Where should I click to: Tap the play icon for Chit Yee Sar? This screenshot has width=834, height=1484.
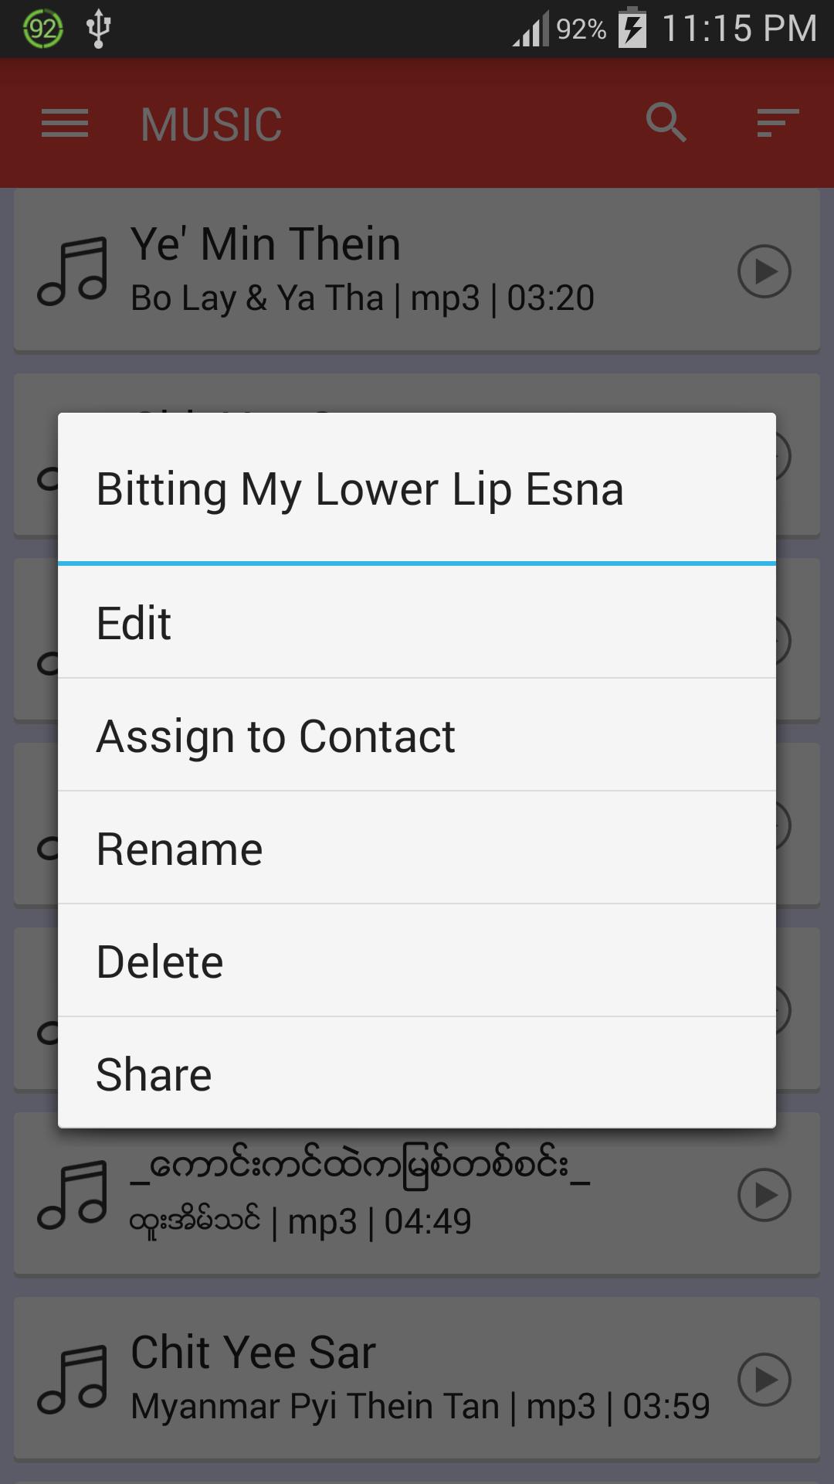coord(765,1380)
